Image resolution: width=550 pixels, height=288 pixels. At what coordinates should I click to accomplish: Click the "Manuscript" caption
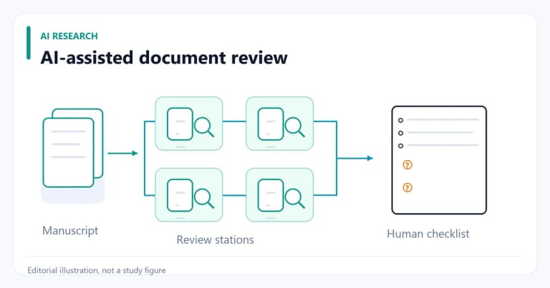pos(70,231)
